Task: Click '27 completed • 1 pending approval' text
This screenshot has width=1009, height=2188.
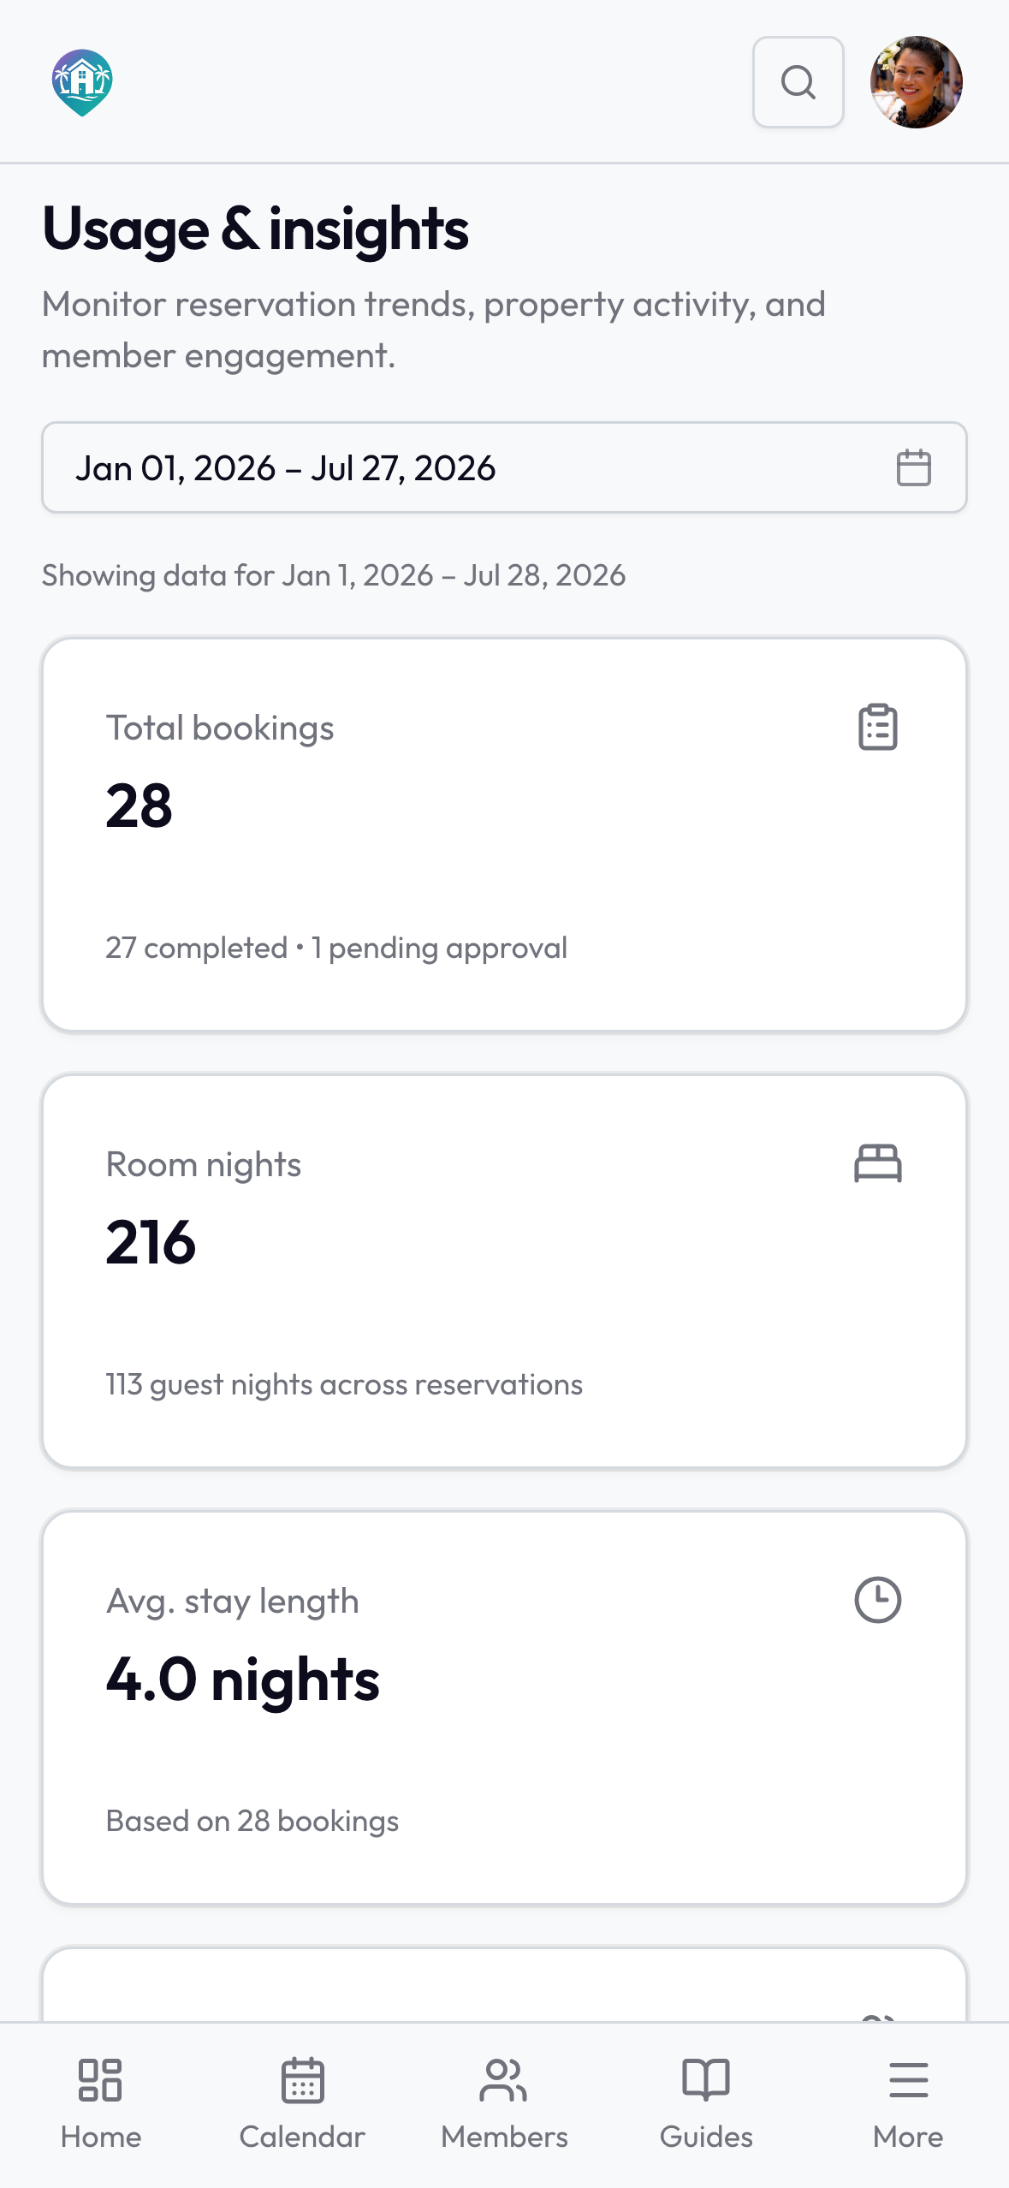Action: (336, 948)
